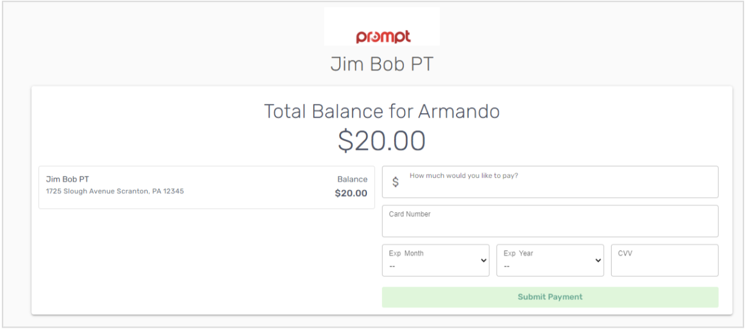The image size is (746, 329).
Task: Focus the CVV input field
Action: tap(664, 261)
